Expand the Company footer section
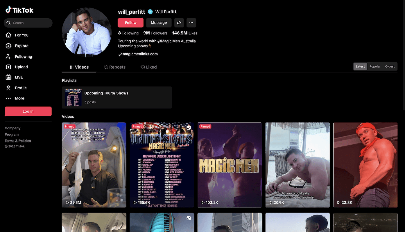This screenshot has height=232, width=405. tap(12, 128)
